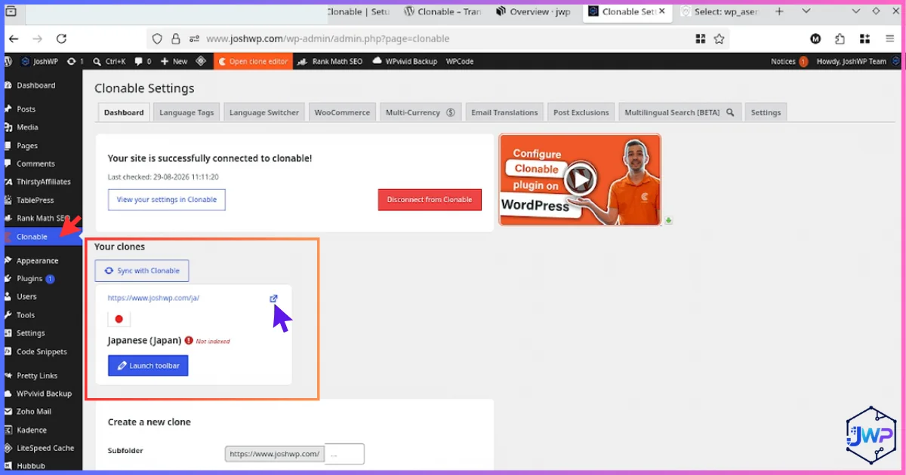
Task: Open TablePress in the sidebar
Action: tap(35, 200)
